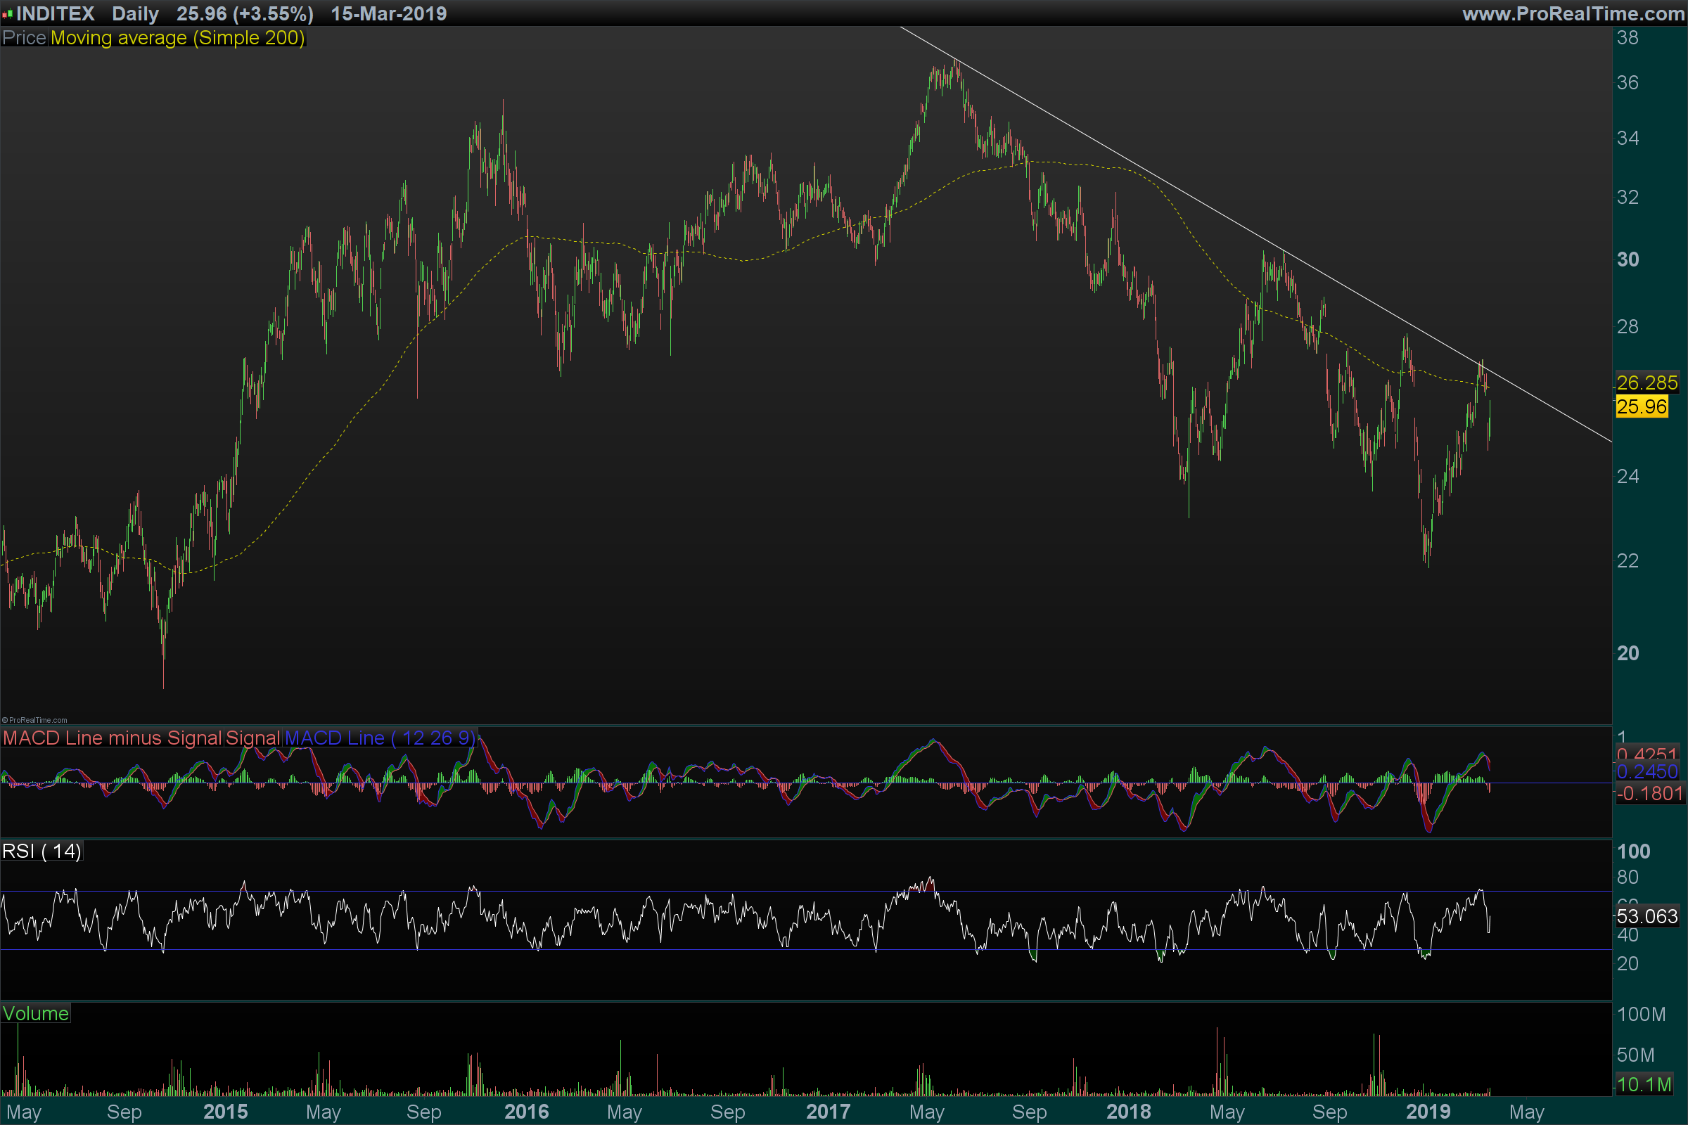The width and height of the screenshot is (1688, 1125).
Task: Click the green Volume panel label
Action: pyautogui.click(x=35, y=1013)
